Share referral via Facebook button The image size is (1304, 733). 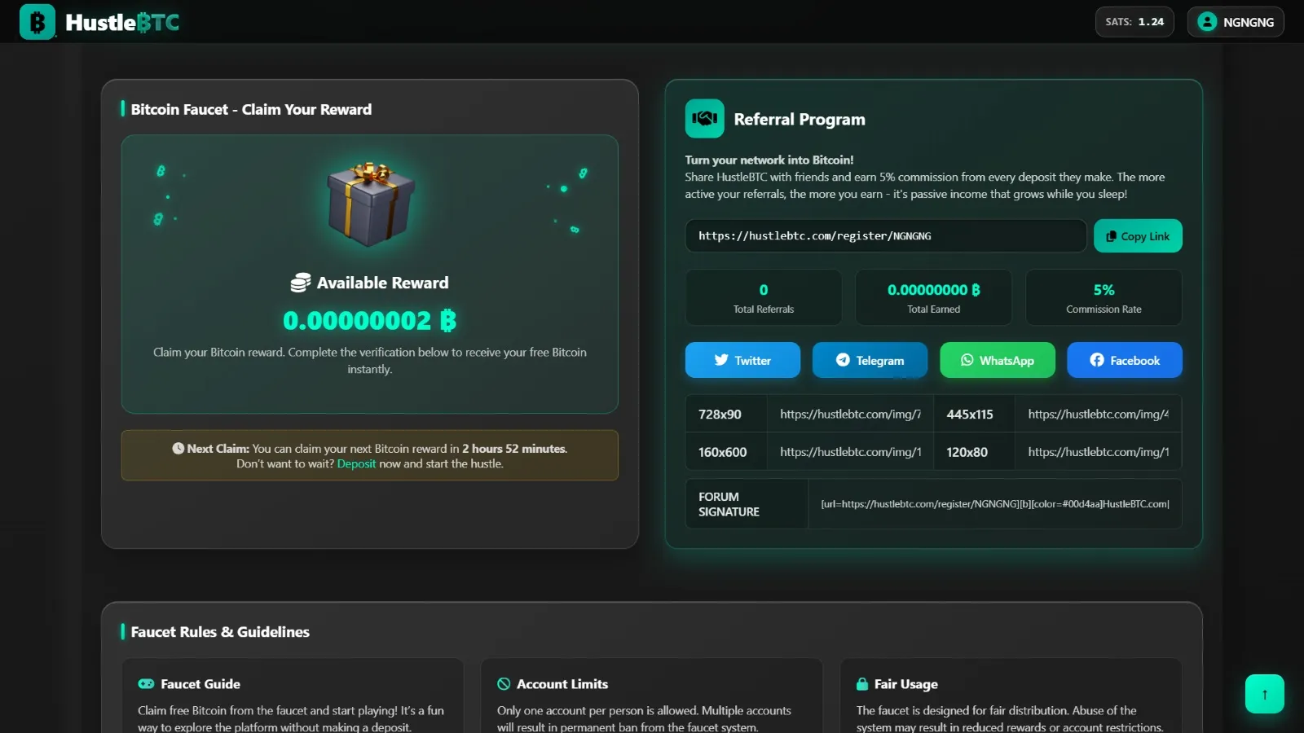pyautogui.click(x=1125, y=360)
